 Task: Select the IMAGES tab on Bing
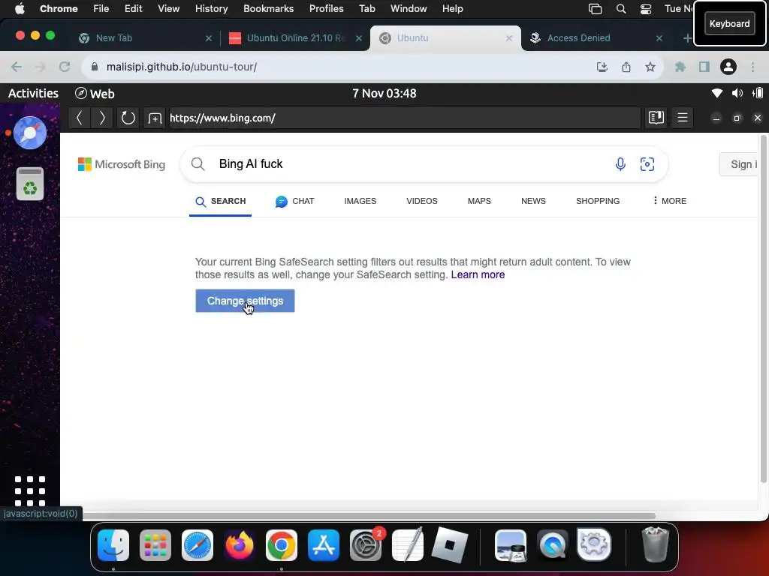pyautogui.click(x=360, y=201)
